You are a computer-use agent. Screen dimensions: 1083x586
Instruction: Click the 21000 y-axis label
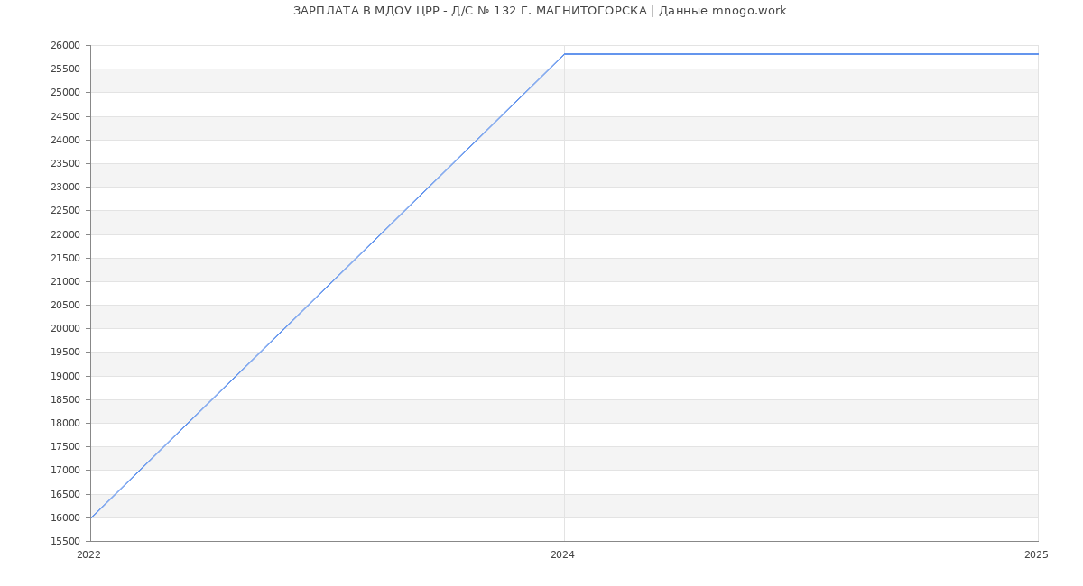[65, 282]
